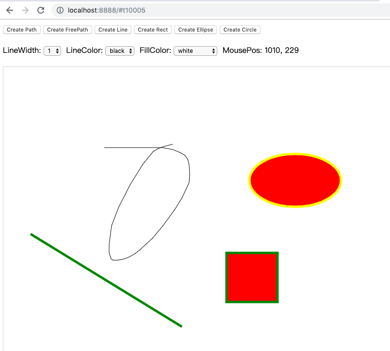Click the thick green diagonal line
The height and width of the screenshot is (351, 390).
coord(106,280)
